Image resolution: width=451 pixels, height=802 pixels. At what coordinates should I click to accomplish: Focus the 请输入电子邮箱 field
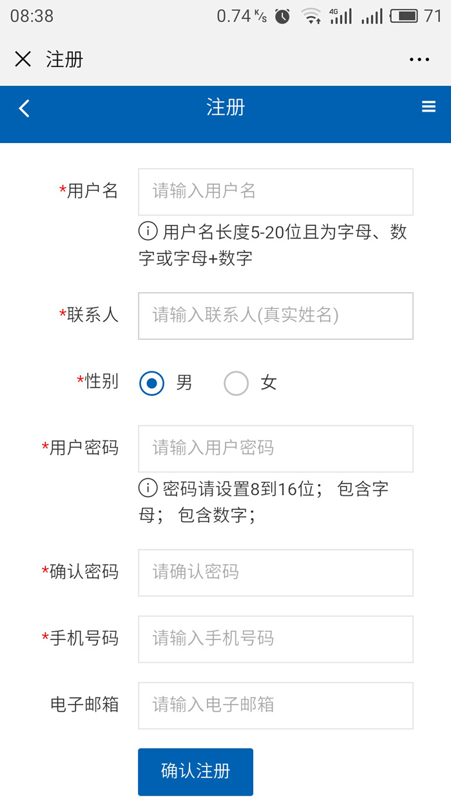coord(276,705)
